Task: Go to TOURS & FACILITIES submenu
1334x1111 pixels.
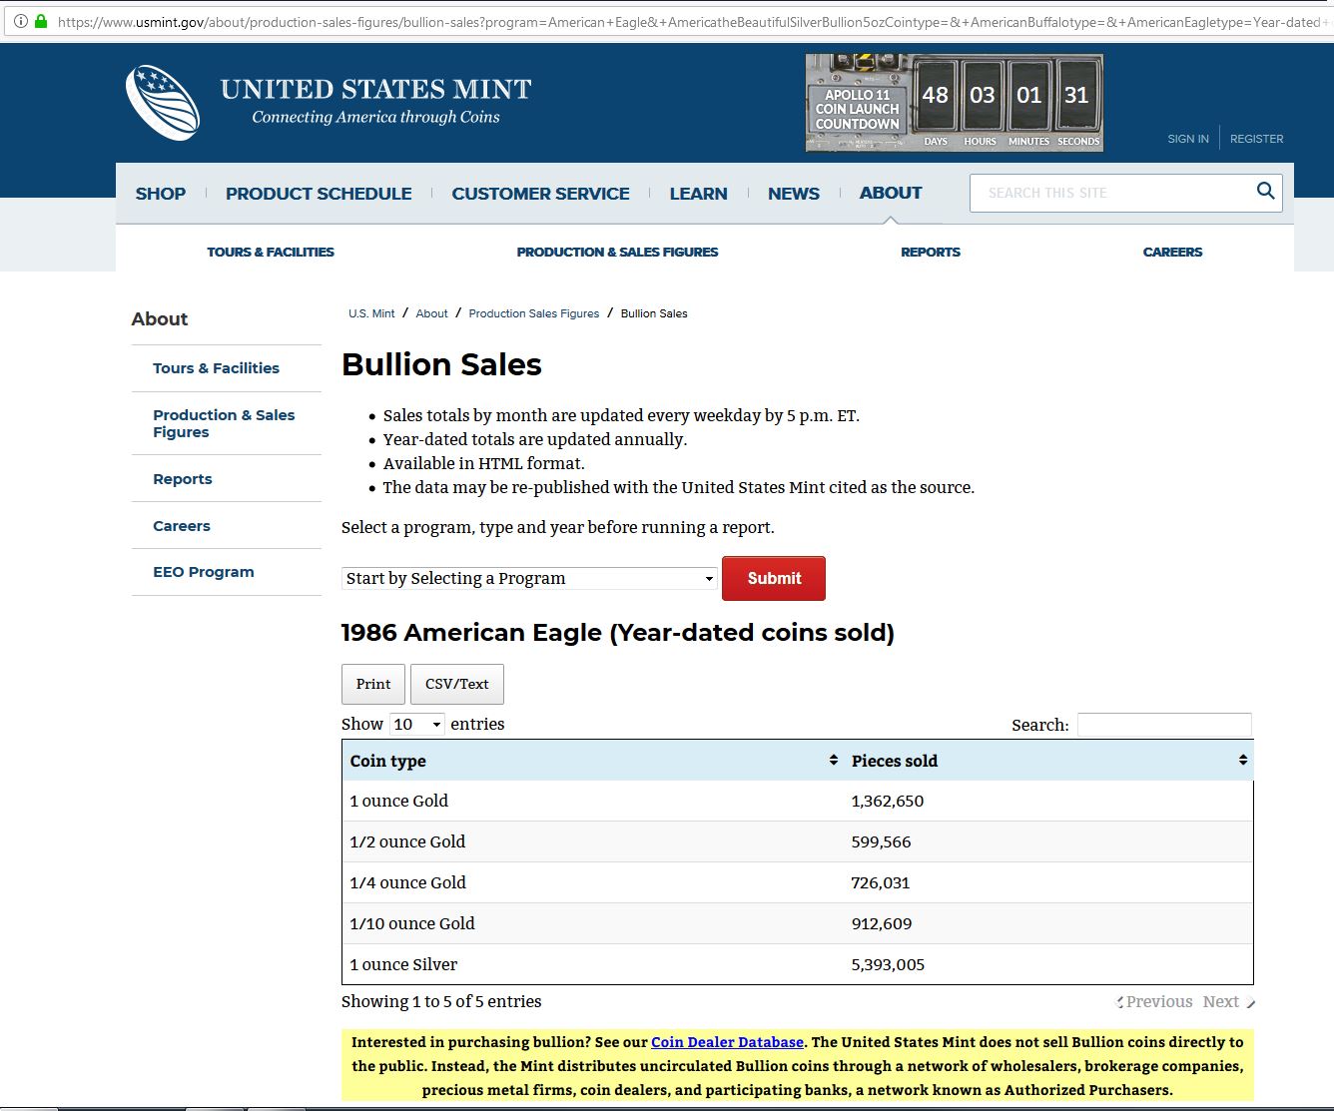Action: pos(271,252)
